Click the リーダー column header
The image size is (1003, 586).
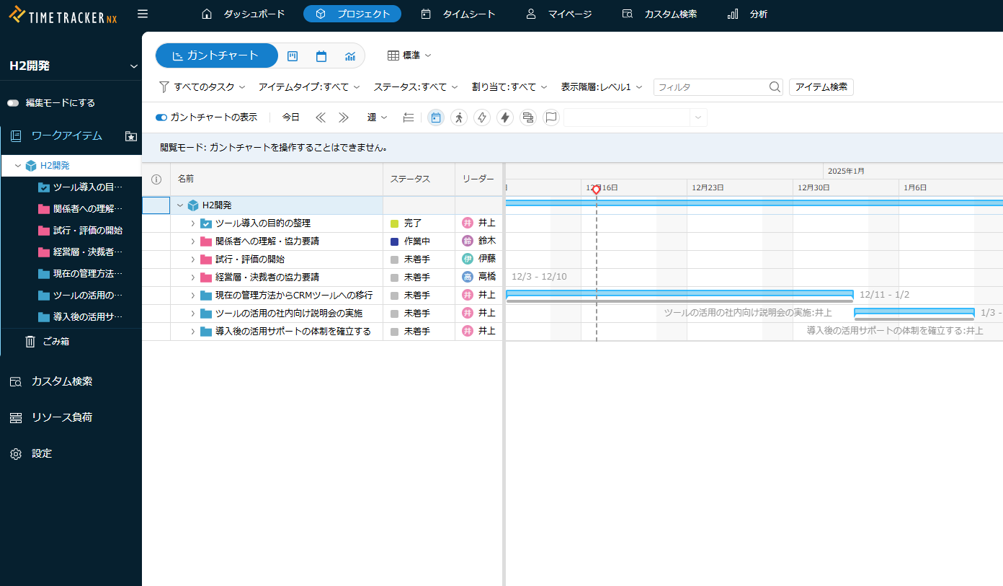coord(478,179)
